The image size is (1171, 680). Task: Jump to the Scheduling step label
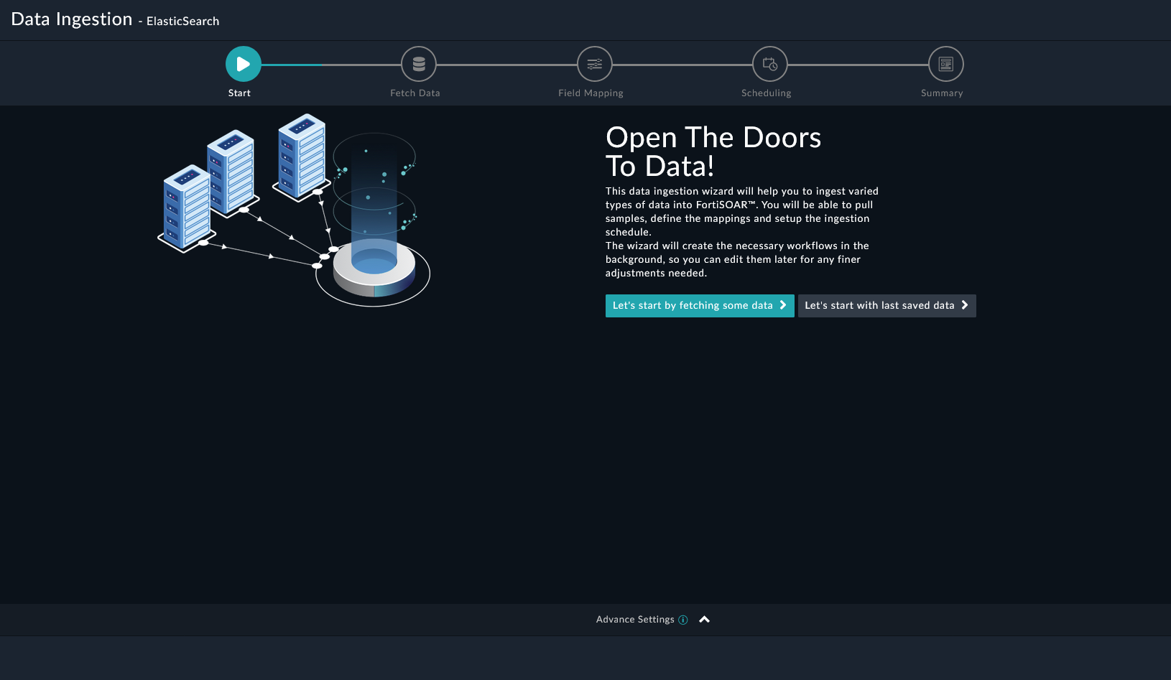pos(766,93)
